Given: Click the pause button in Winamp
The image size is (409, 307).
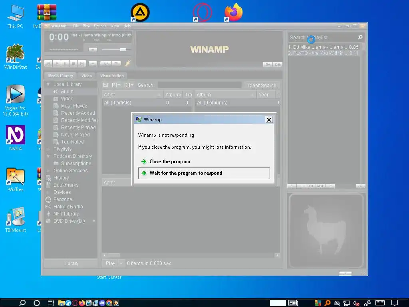Looking at the screenshot, I should coord(65,63).
